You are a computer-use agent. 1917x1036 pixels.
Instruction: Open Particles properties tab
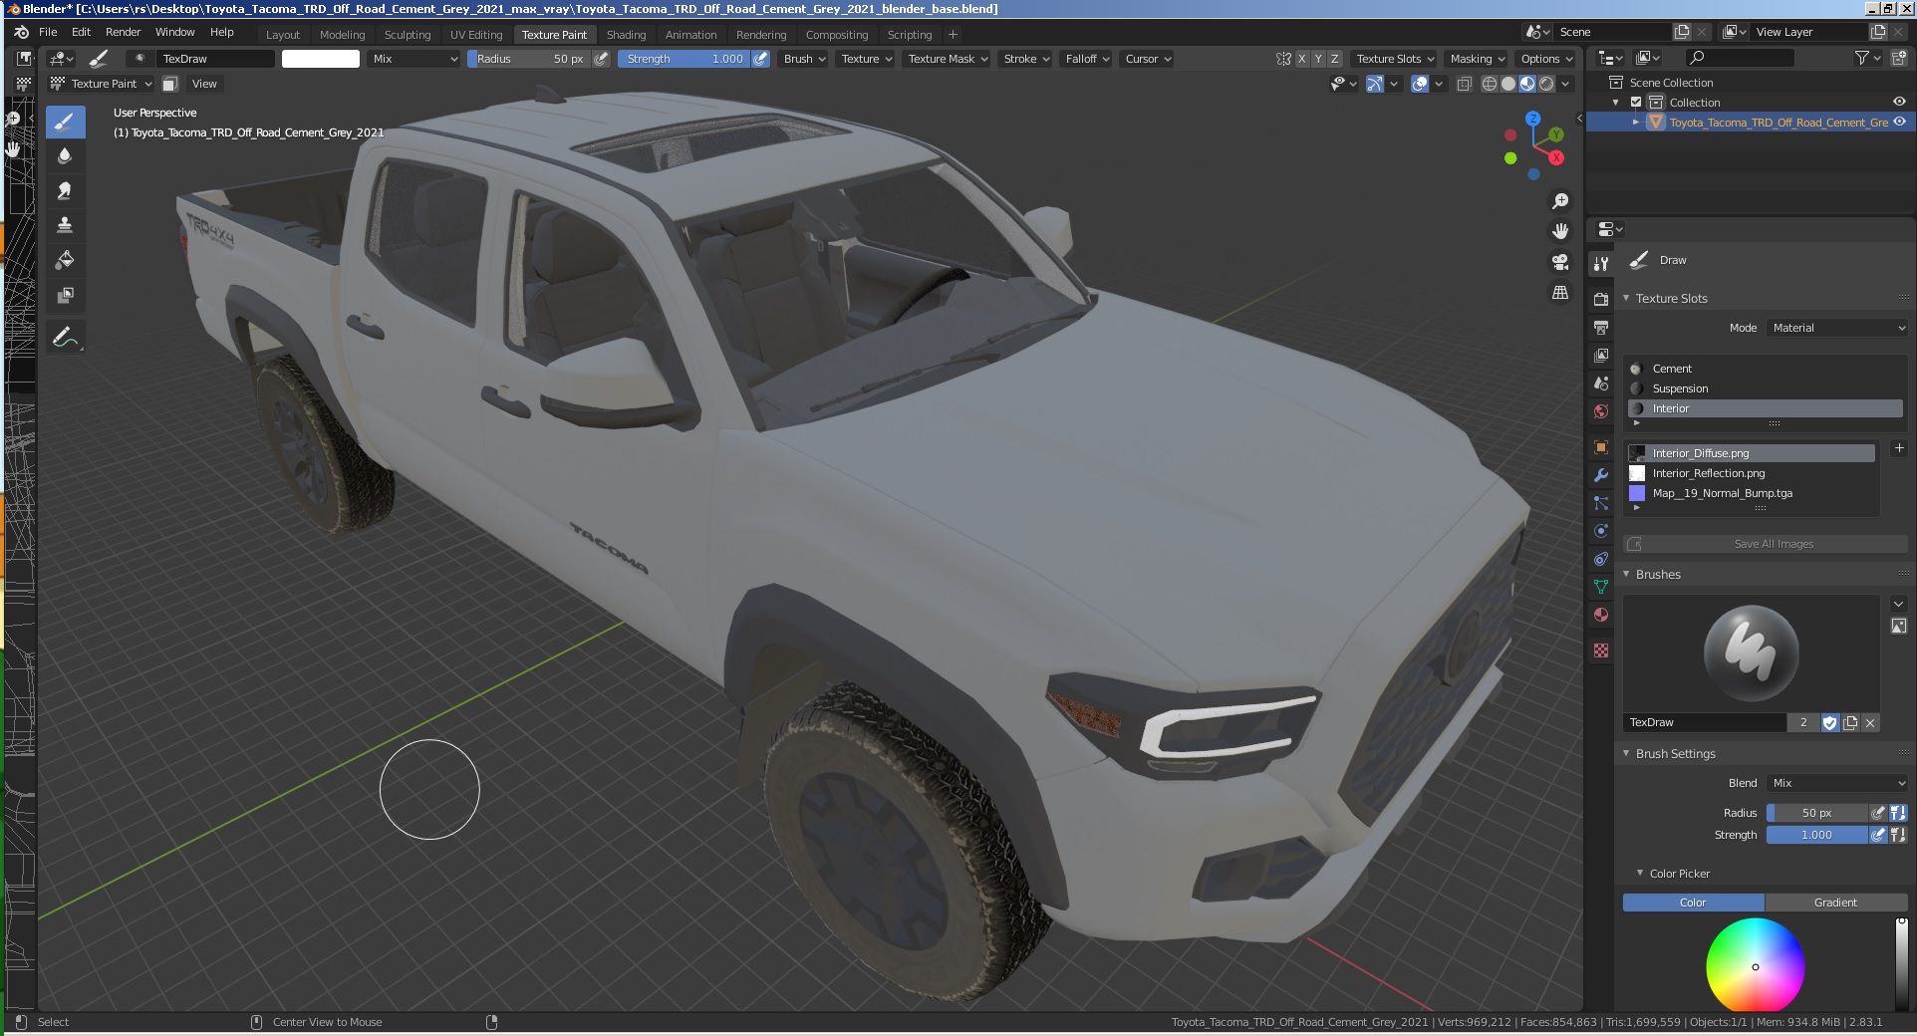pos(1601,503)
